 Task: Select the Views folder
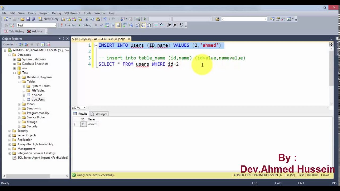click(x=31, y=104)
